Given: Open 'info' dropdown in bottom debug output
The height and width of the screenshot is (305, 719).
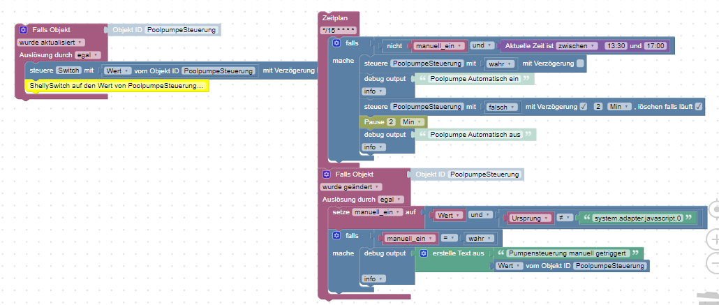Looking at the screenshot, I should [x=374, y=279].
